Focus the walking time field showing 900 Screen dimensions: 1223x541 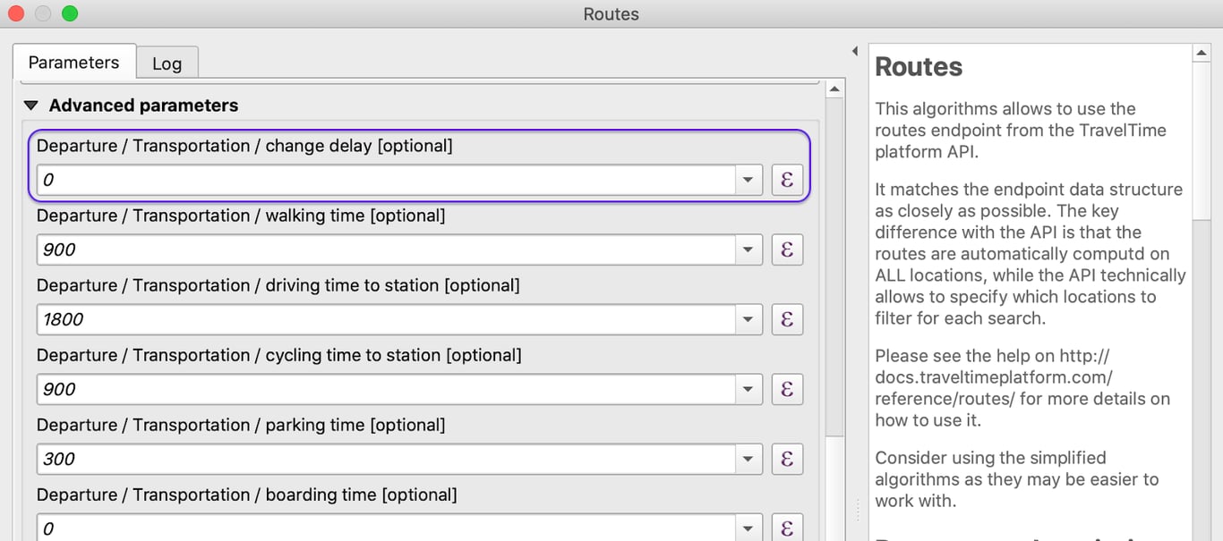pos(385,249)
